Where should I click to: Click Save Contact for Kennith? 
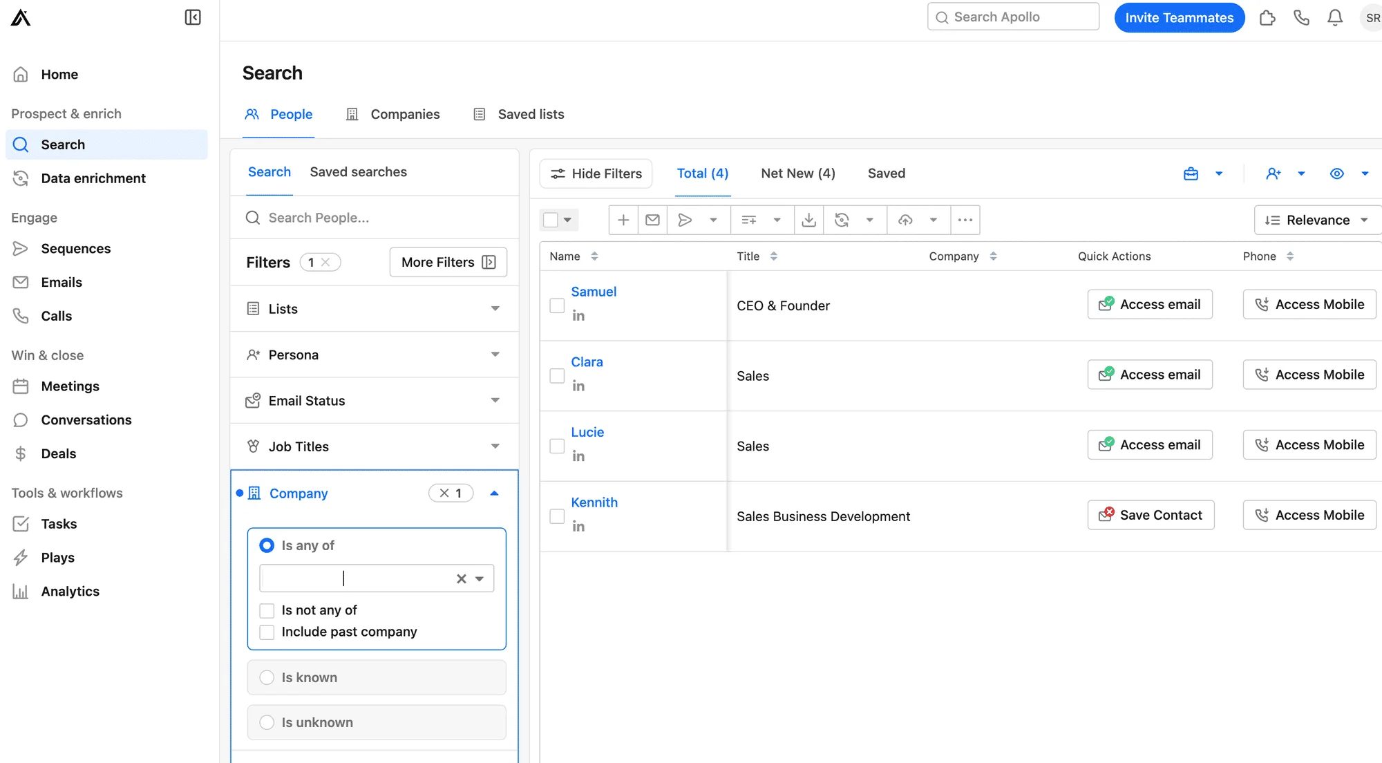coord(1151,515)
